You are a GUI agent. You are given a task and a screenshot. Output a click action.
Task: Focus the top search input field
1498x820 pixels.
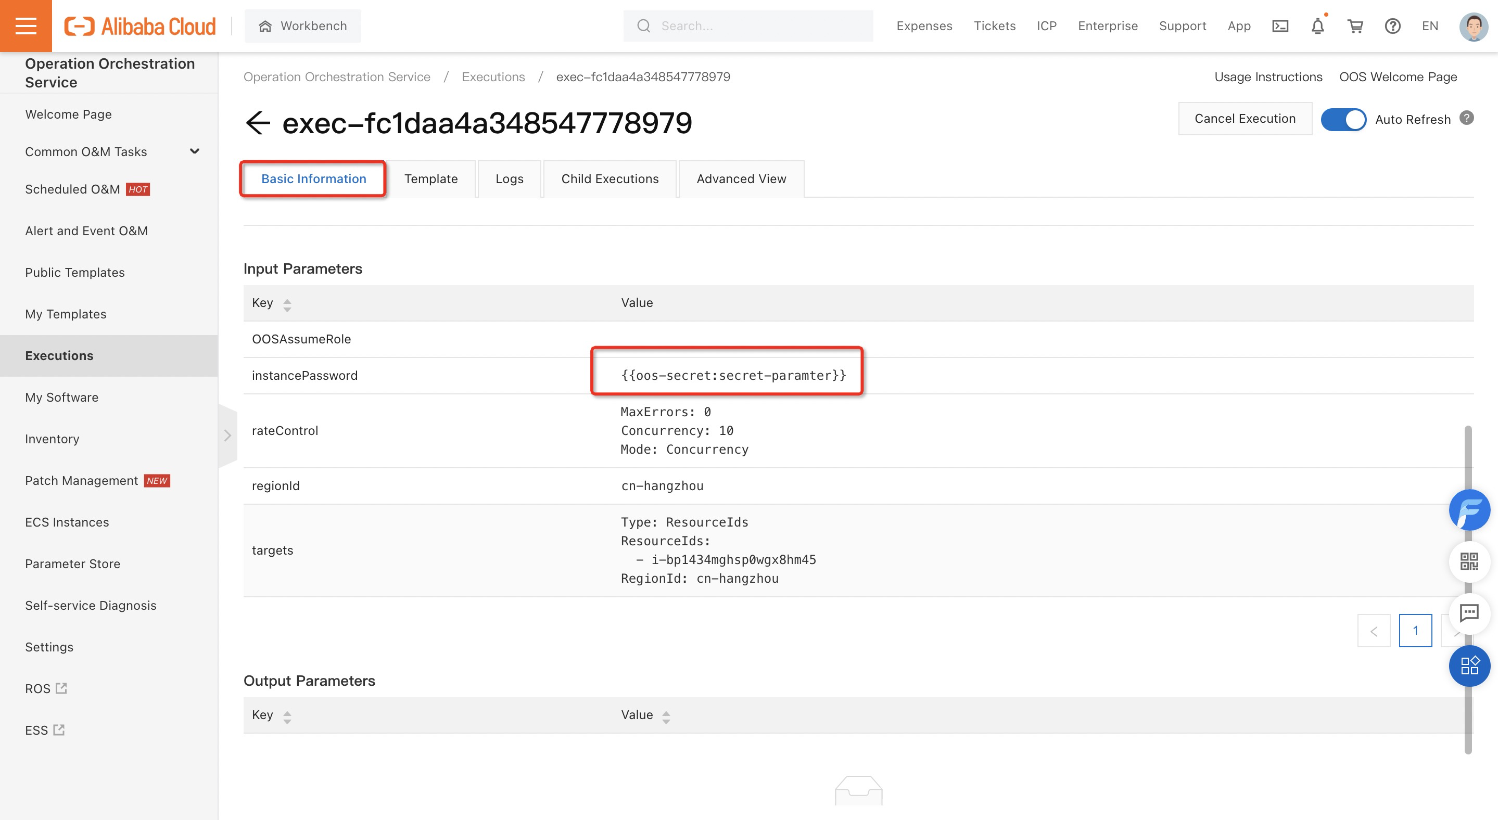click(748, 26)
